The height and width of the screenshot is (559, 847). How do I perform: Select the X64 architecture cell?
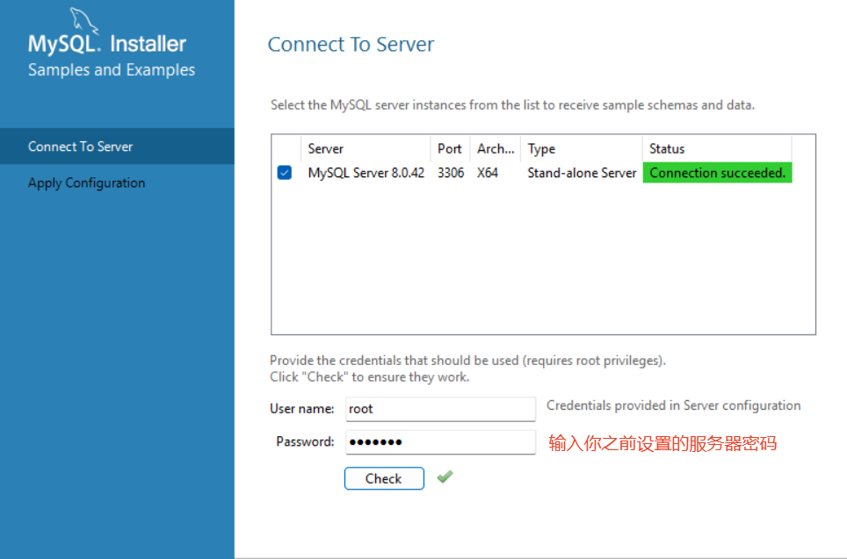tap(488, 173)
